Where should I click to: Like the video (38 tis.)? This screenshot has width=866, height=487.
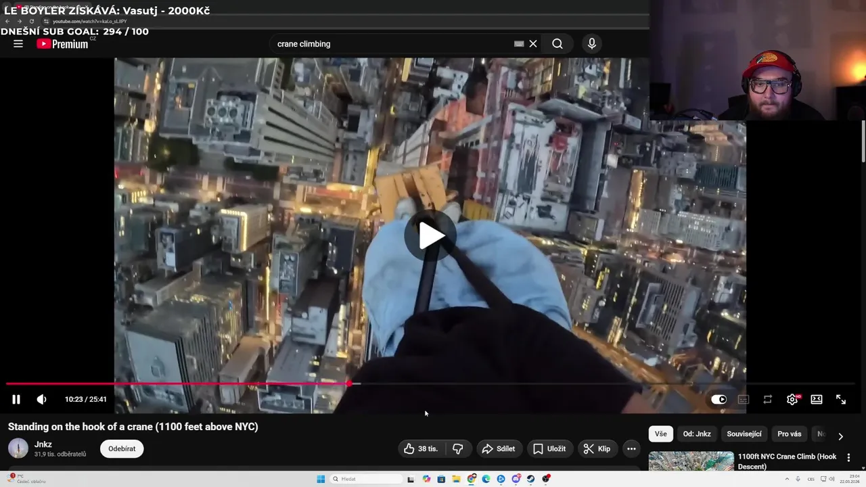click(x=421, y=448)
